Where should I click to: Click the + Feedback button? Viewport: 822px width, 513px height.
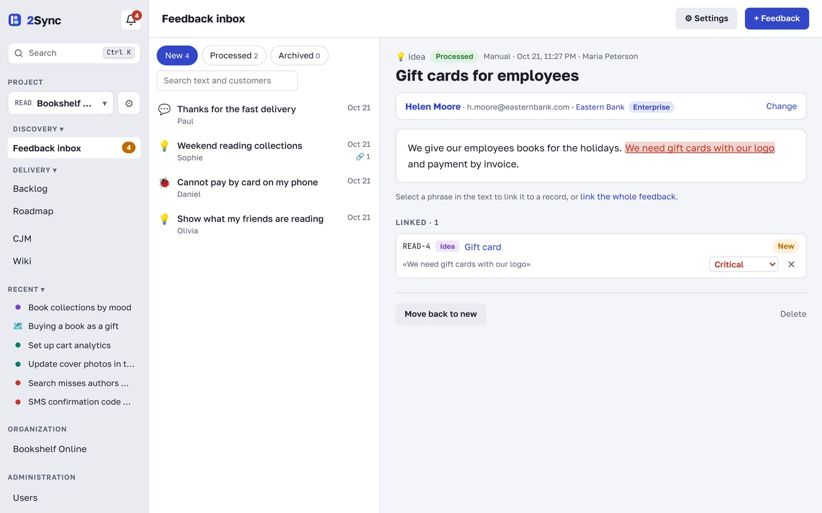(777, 18)
